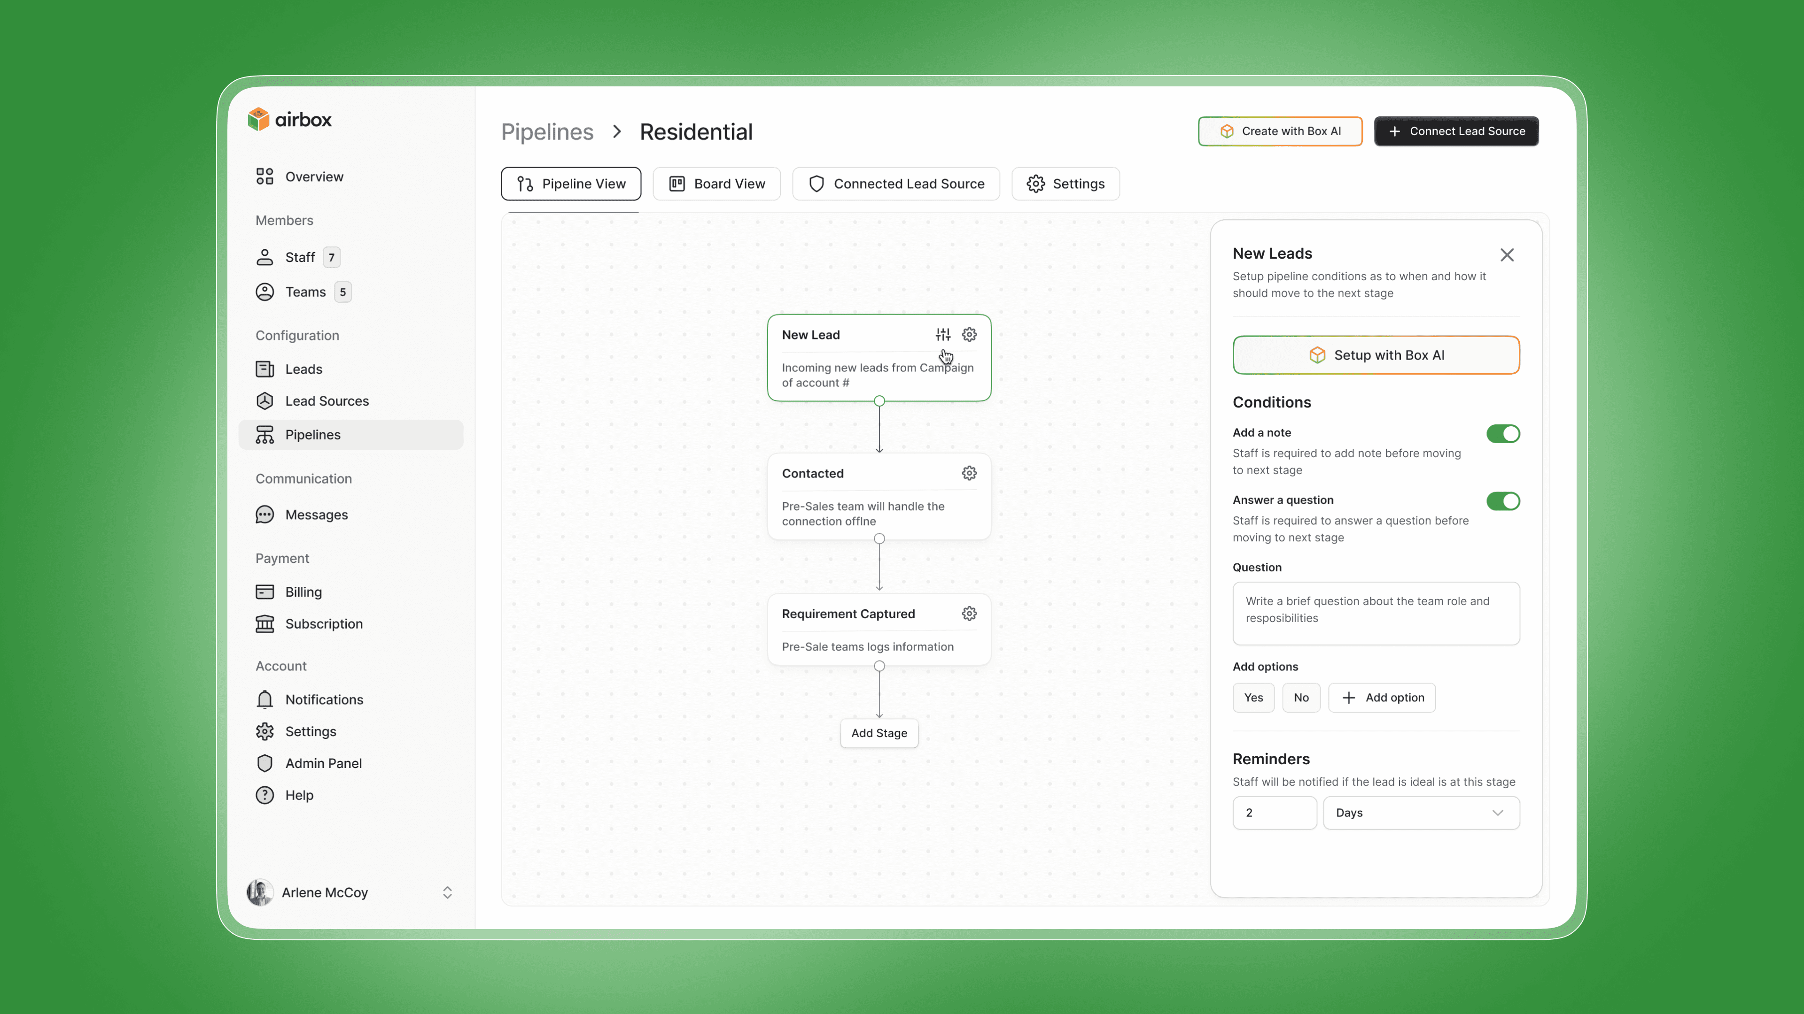
Task: Click gear icon on New Lead stage
Action: pos(969,335)
